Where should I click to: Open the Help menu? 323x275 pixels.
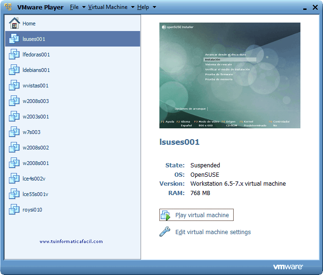(x=143, y=7)
